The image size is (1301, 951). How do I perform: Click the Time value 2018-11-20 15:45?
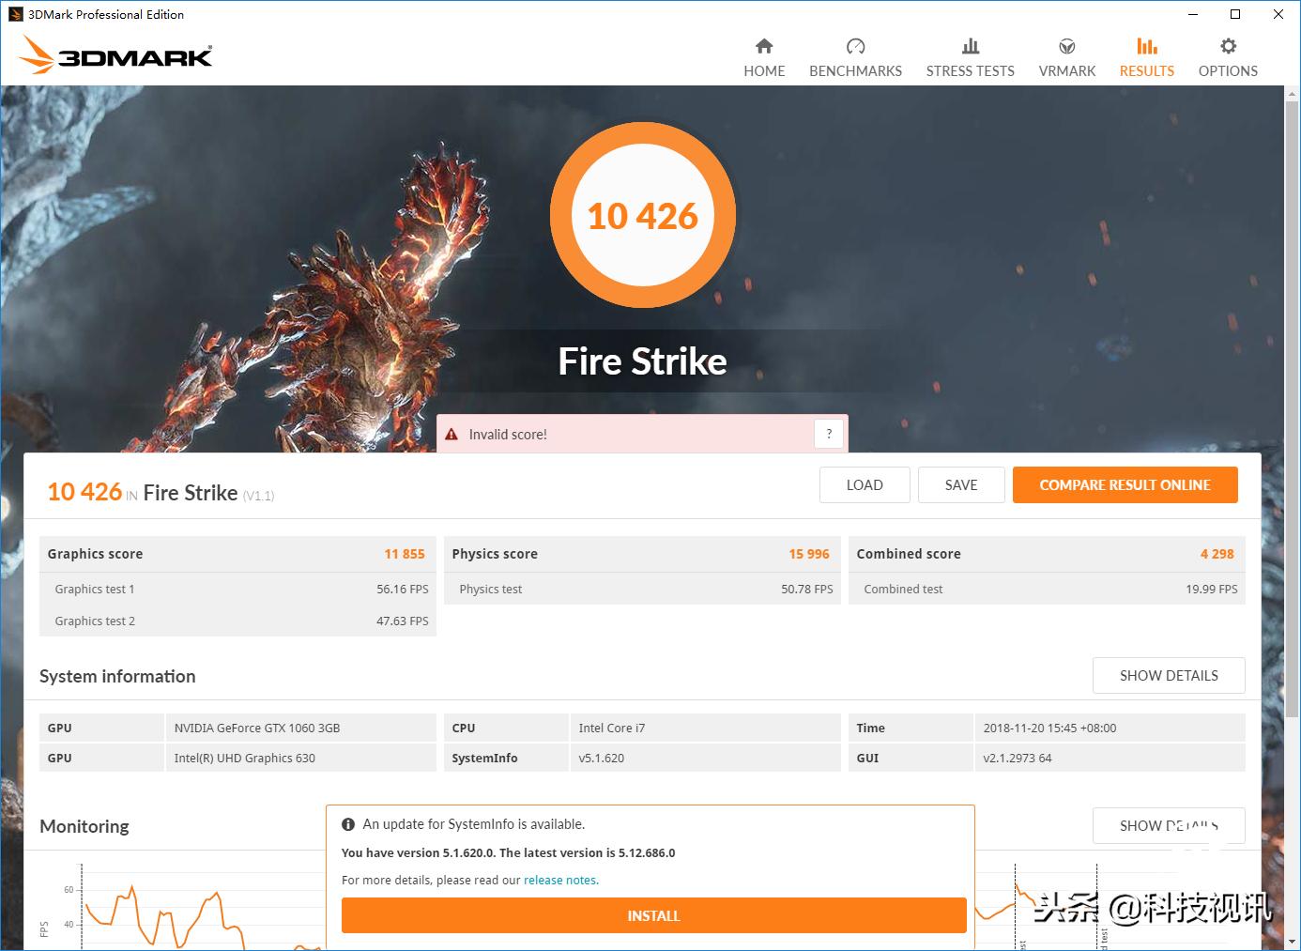tap(1050, 728)
